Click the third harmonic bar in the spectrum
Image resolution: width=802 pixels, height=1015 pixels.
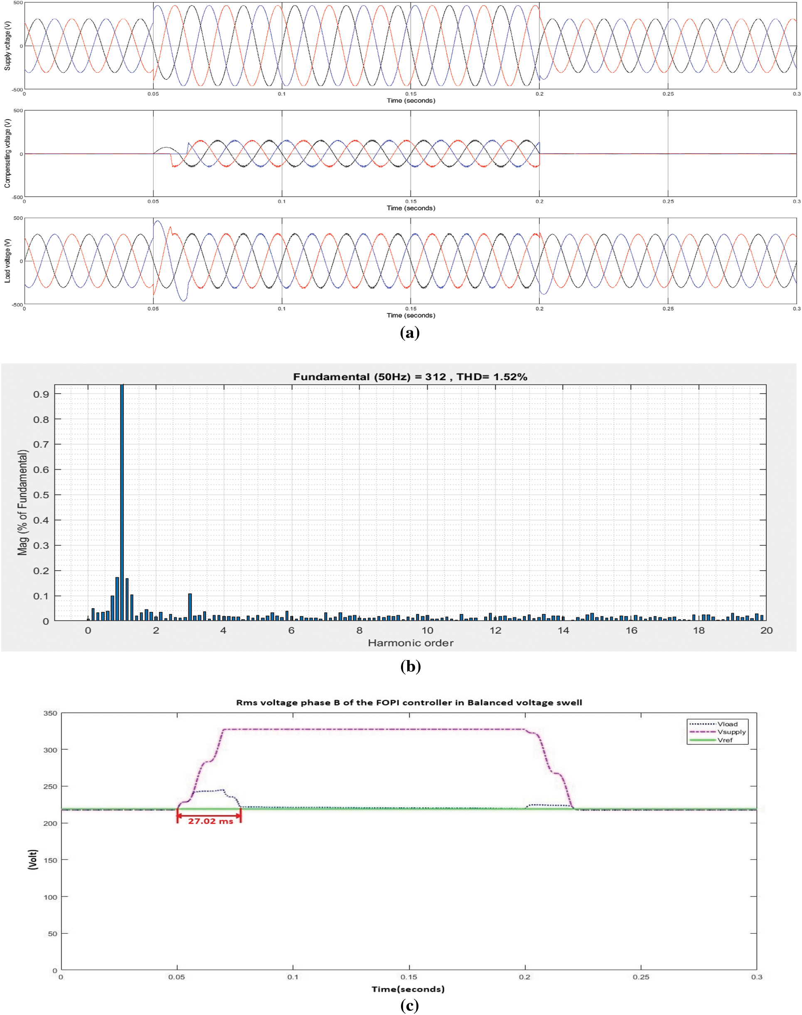[x=190, y=606]
